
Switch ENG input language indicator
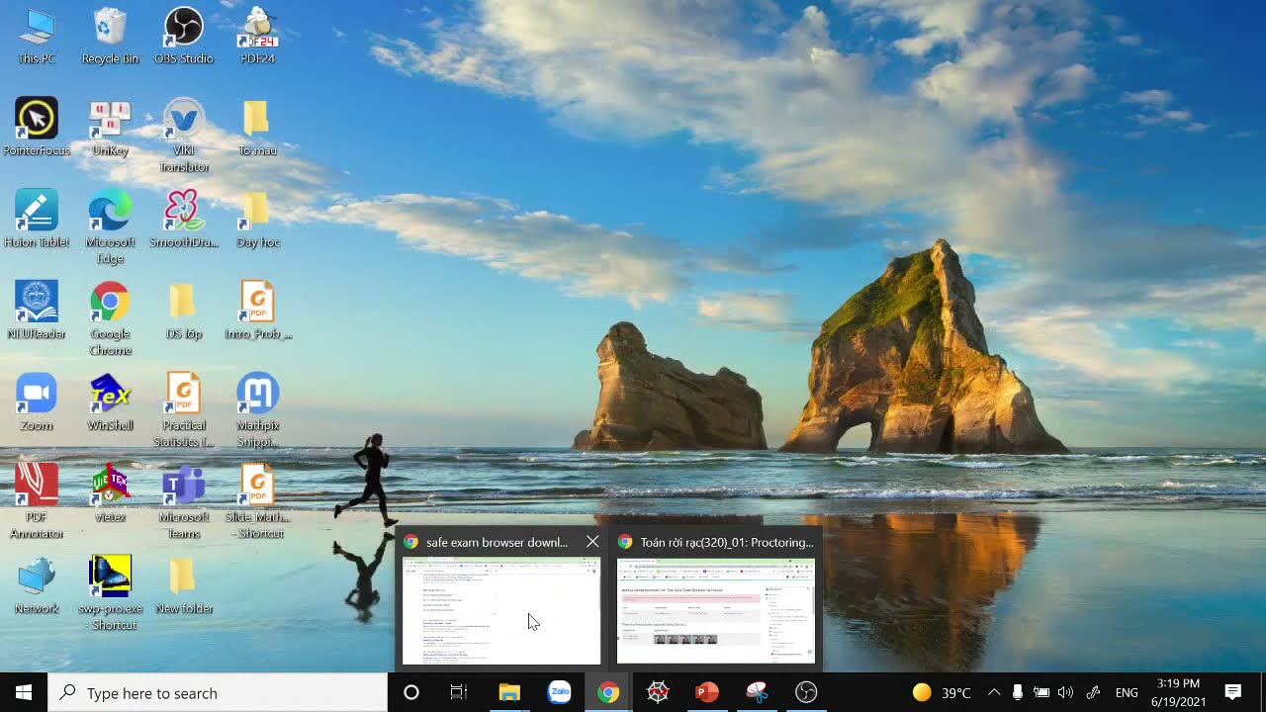(x=1127, y=692)
